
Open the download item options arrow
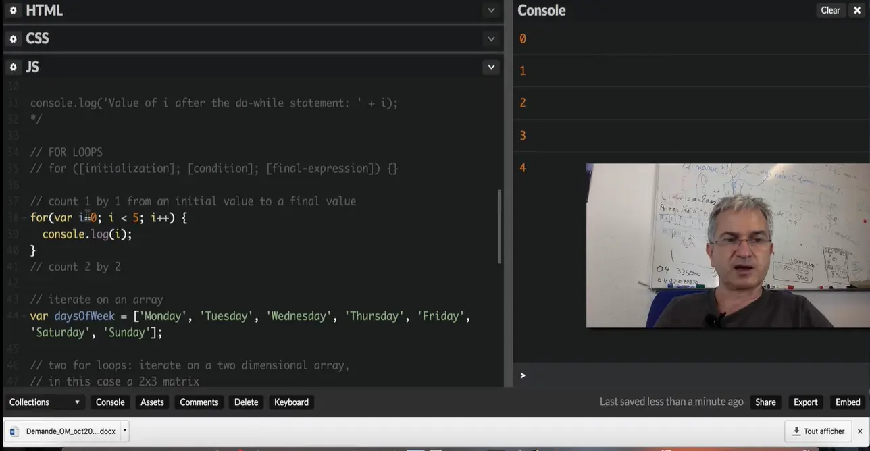[124, 431]
